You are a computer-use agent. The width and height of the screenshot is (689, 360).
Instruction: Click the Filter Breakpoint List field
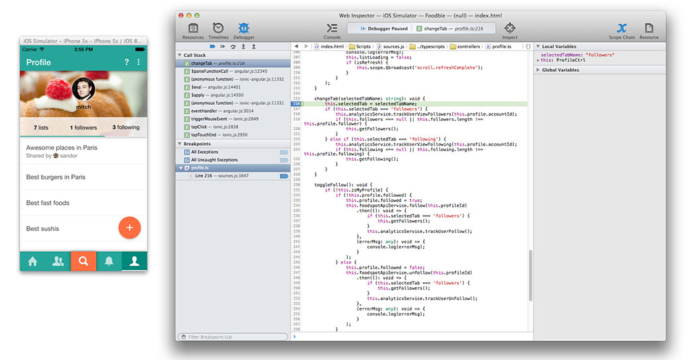click(232, 336)
